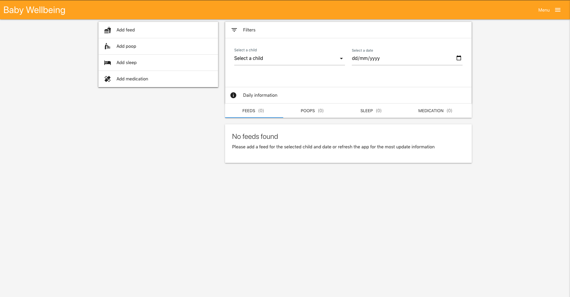Click the child dropdown arrow
Image resolution: width=570 pixels, height=297 pixels.
point(341,58)
